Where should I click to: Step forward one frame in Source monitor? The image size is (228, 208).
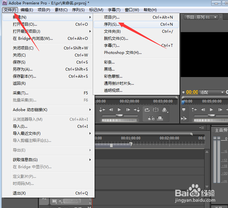click(128, 110)
